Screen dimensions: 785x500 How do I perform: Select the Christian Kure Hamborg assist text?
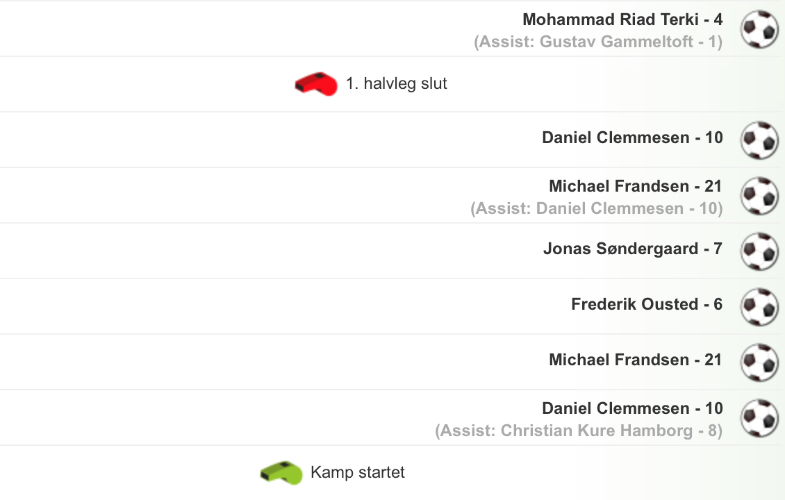pyautogui.click(x=579, y=431)
